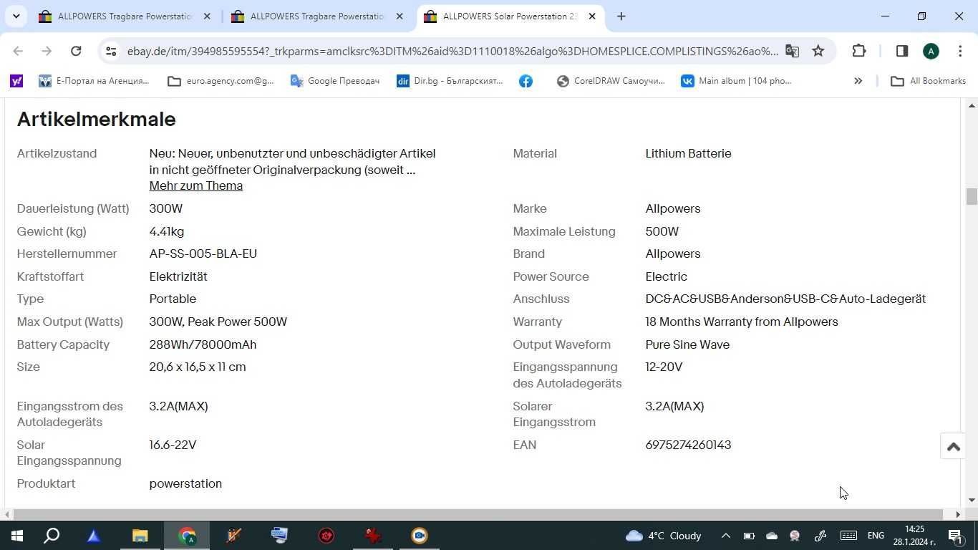
Task: Click the Output Waveform value Pure Sine Wave
Action: (687, 344)
